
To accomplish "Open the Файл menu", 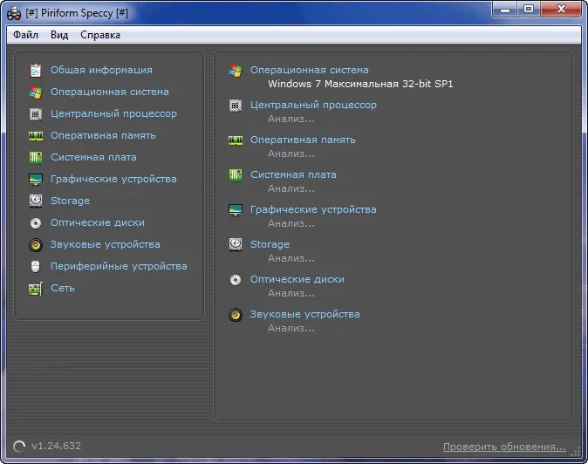I will point(25,35).
